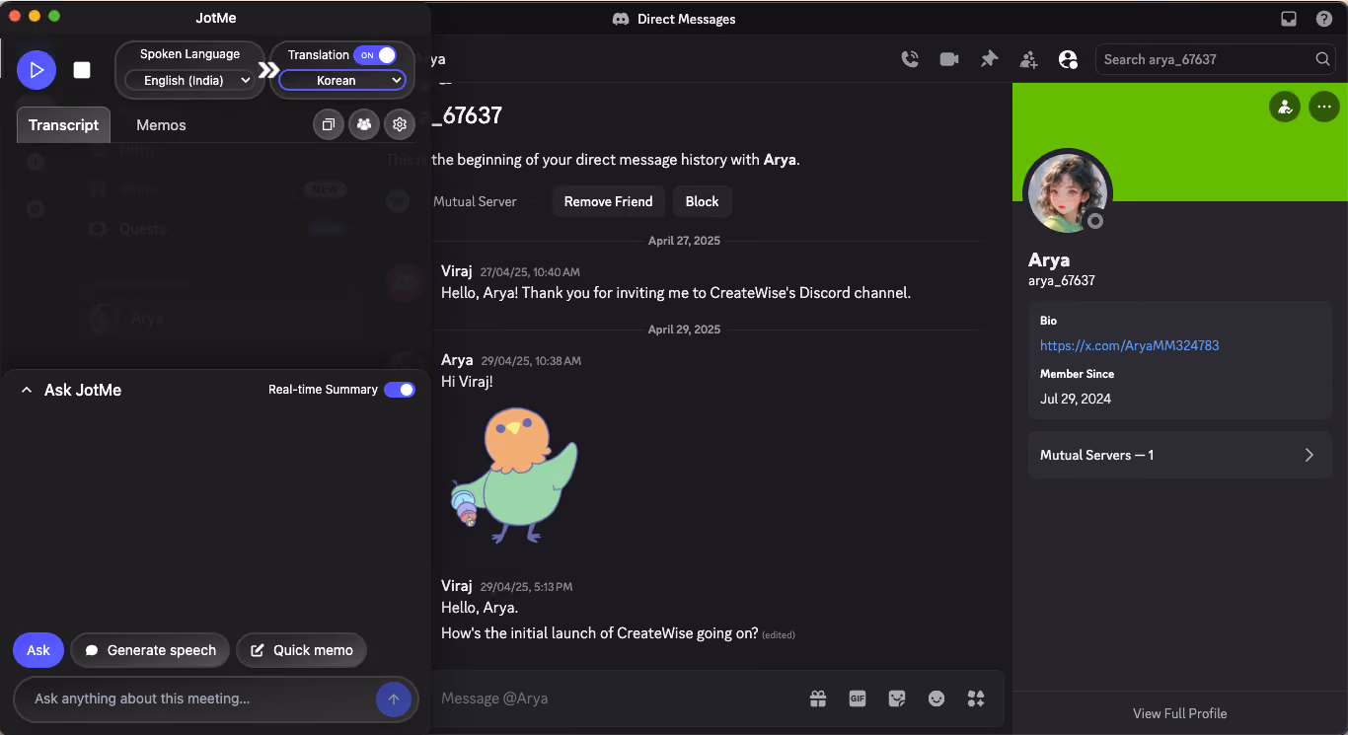Open the emoji picker in Discord
Image resolution: width=1348 pixels, height=735 pixels.
[x=936, y=698]
